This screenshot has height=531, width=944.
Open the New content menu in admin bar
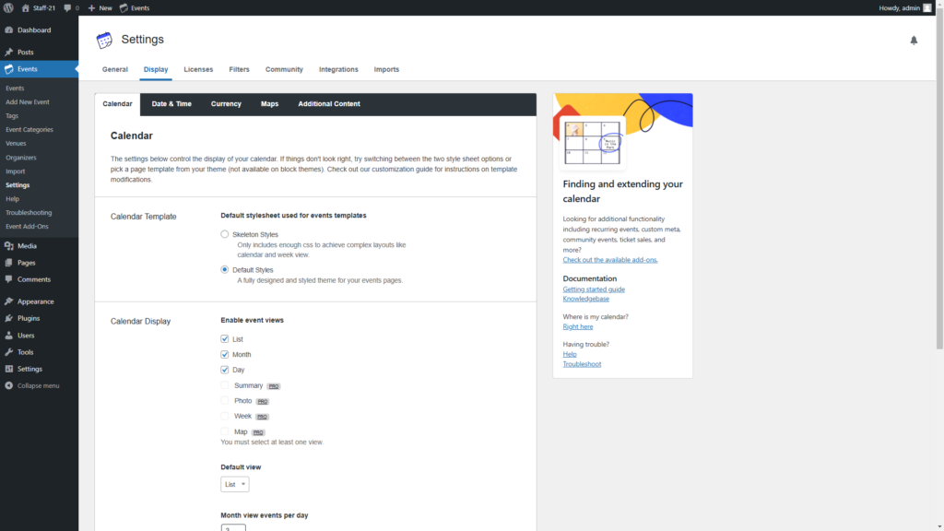click(100, 7)
